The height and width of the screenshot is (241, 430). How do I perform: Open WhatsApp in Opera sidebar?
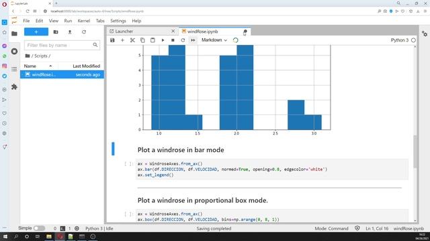[5, 56]
